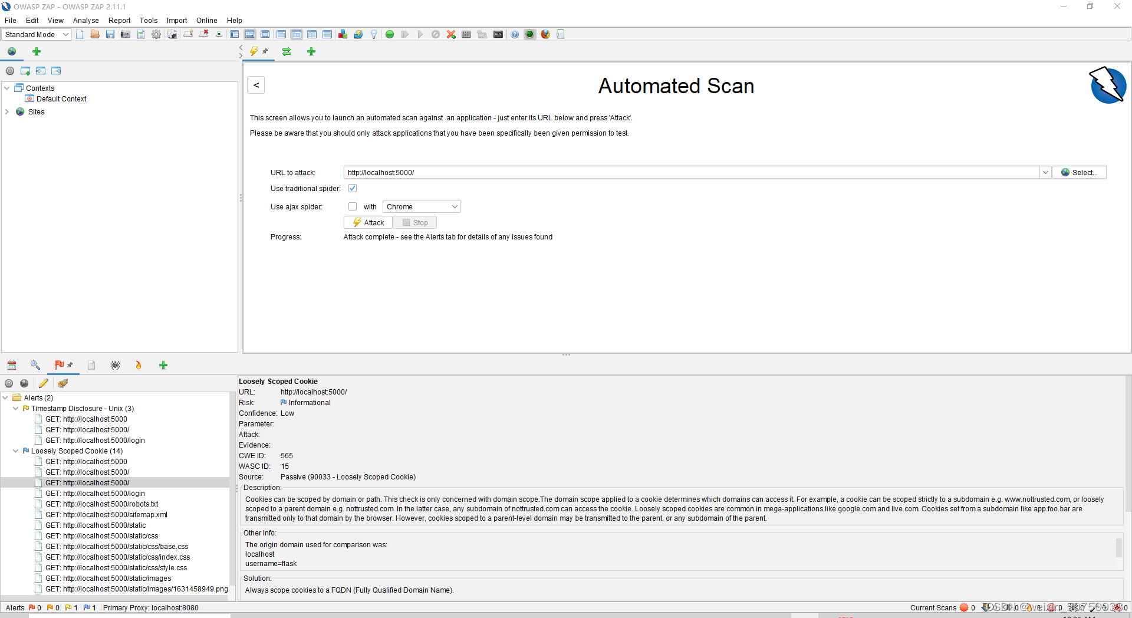Open the Report menu
Viewport: 1132px width, 618px height.
tap(119, 20)
